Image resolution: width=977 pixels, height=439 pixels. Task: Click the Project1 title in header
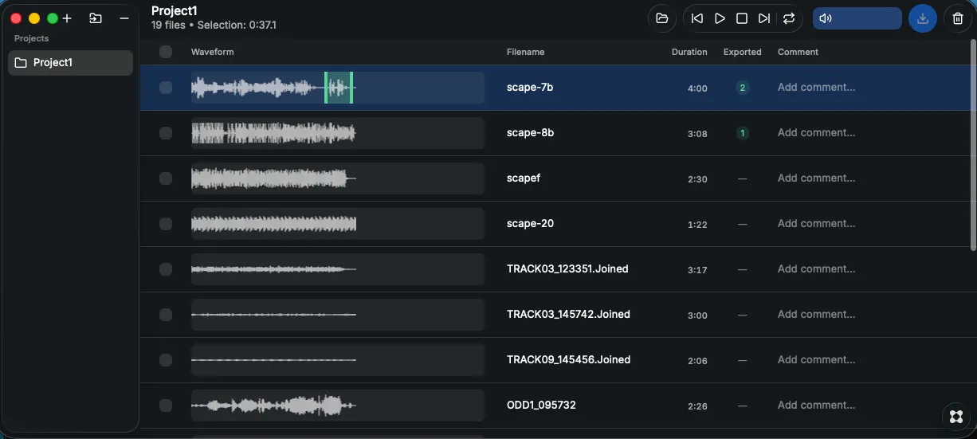(174, 11)
